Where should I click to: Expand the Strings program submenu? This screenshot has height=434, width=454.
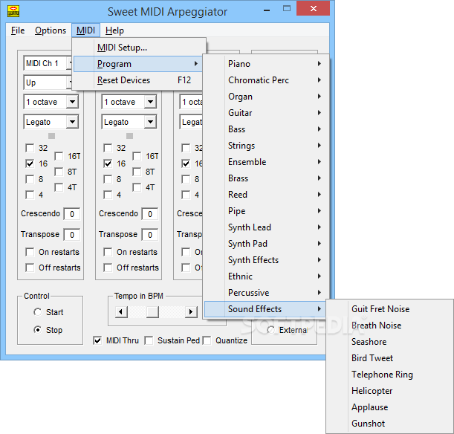(x=266, y=146)
